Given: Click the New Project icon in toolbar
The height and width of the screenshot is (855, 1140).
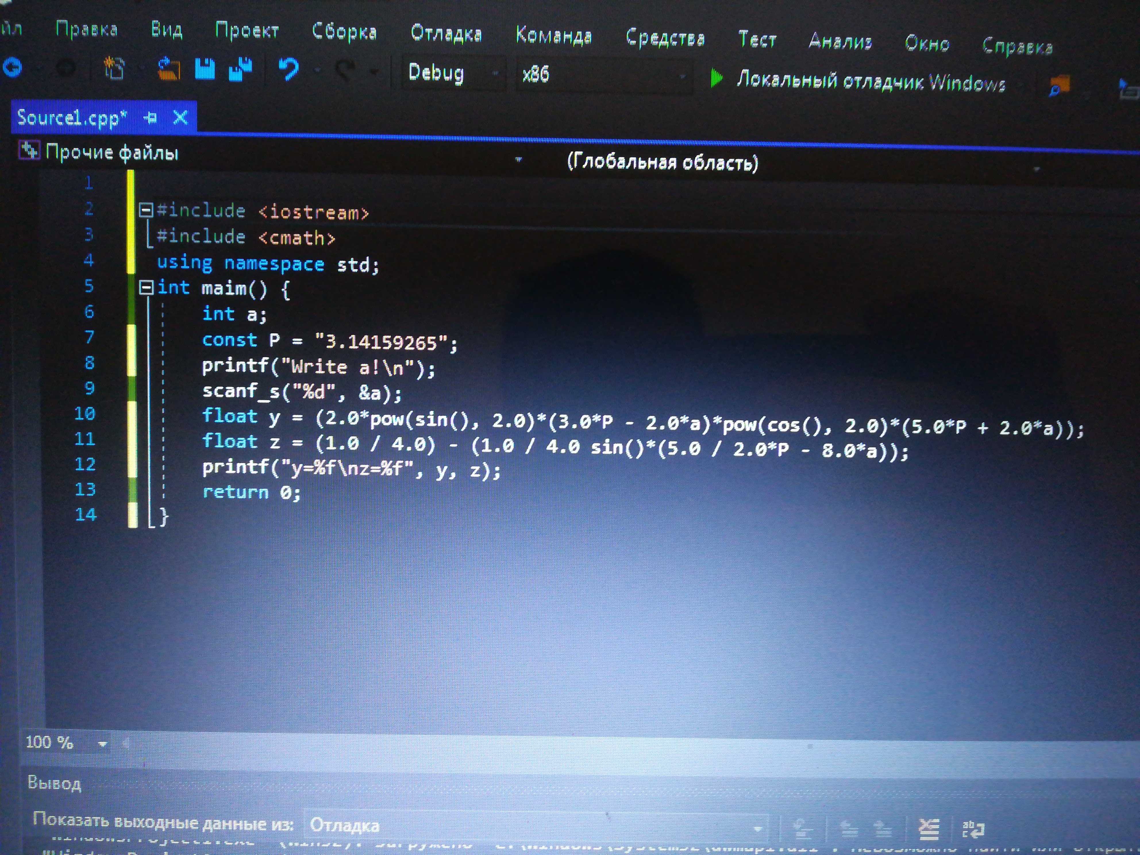Looking at the screenshot, I should (x=114, y=69).
